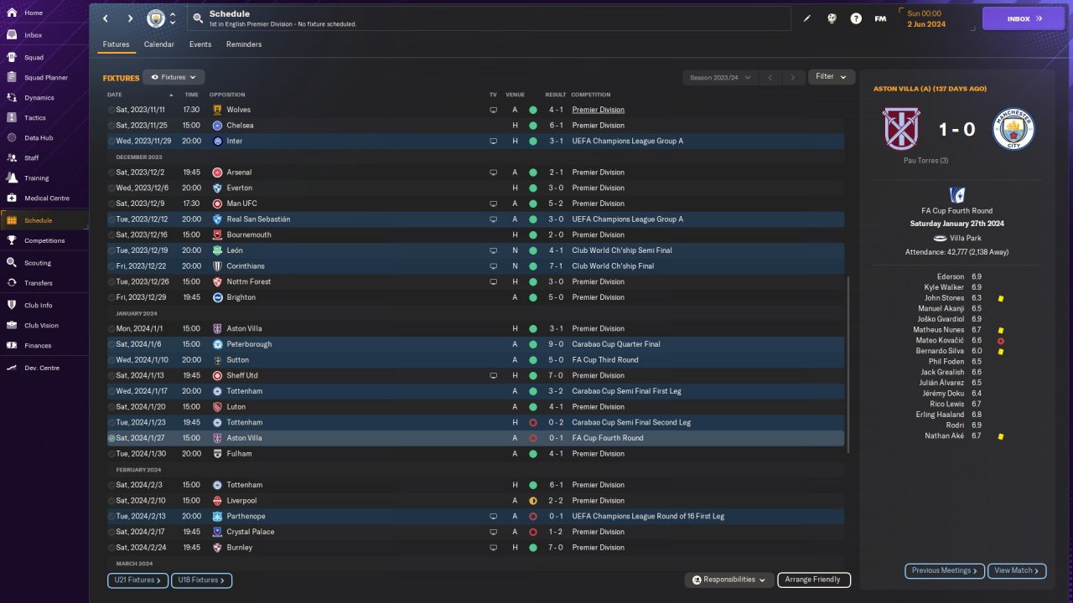This screenshot has height=603, width=1073.
Task: Click the Manchester City crest in match panel
Action: click(1014, 129)
